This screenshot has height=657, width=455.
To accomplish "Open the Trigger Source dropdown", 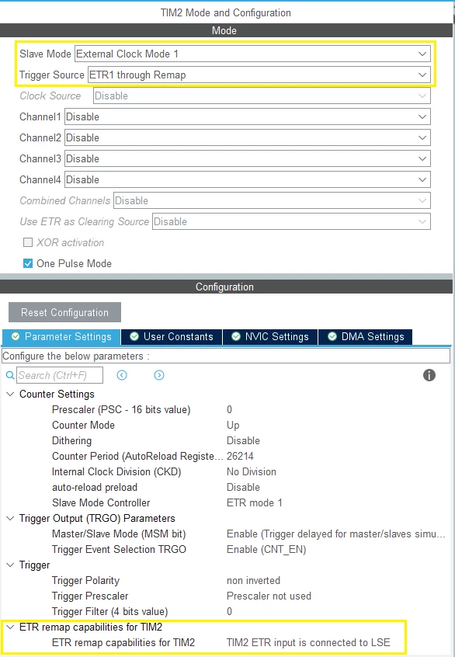I will (x=259, y=75).
